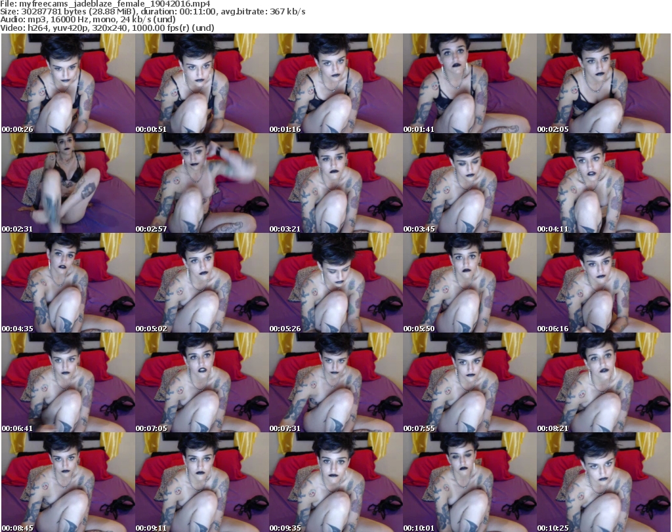
Task: Click the frame at 00:08:45
Action: tap(68, 482)
